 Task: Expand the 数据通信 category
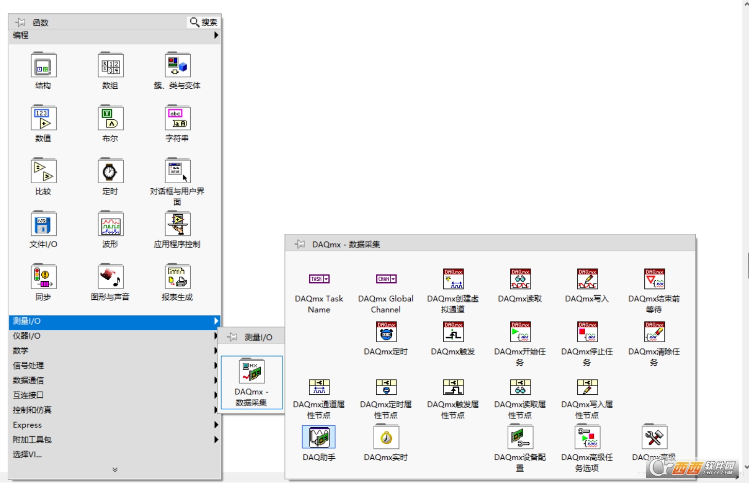114,380
